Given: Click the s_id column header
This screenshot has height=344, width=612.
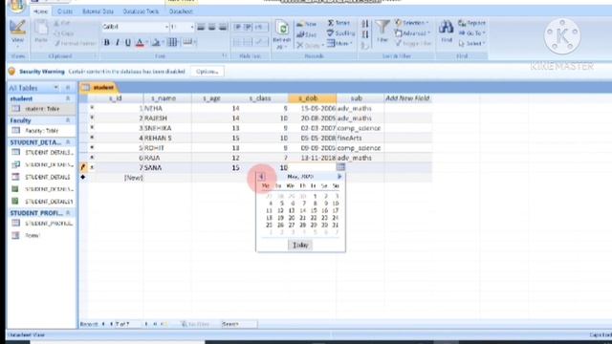Looking at the screenshot, I should click(115, 98).
